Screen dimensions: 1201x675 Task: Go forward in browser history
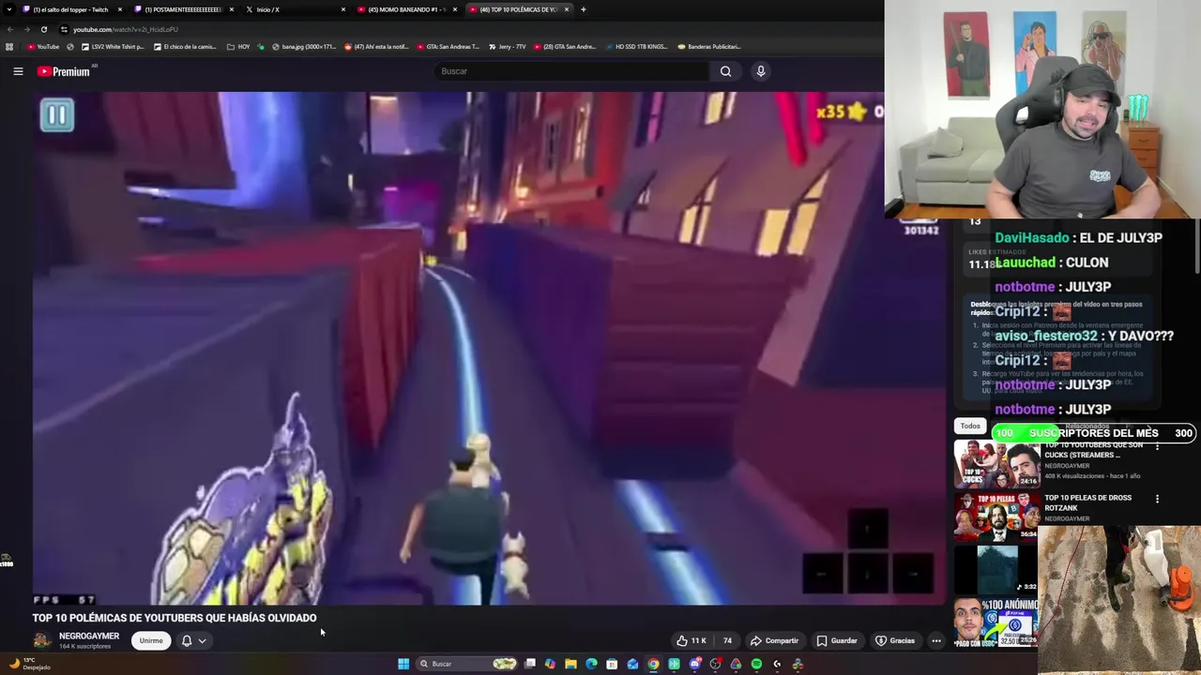click(x=26, y=29)
